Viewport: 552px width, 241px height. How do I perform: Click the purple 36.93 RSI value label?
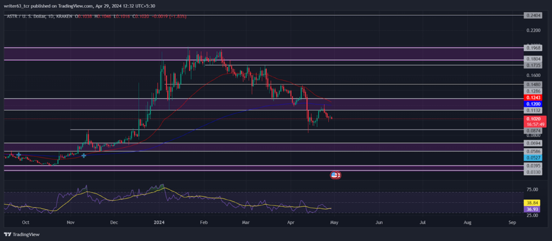tap(532, 209)
